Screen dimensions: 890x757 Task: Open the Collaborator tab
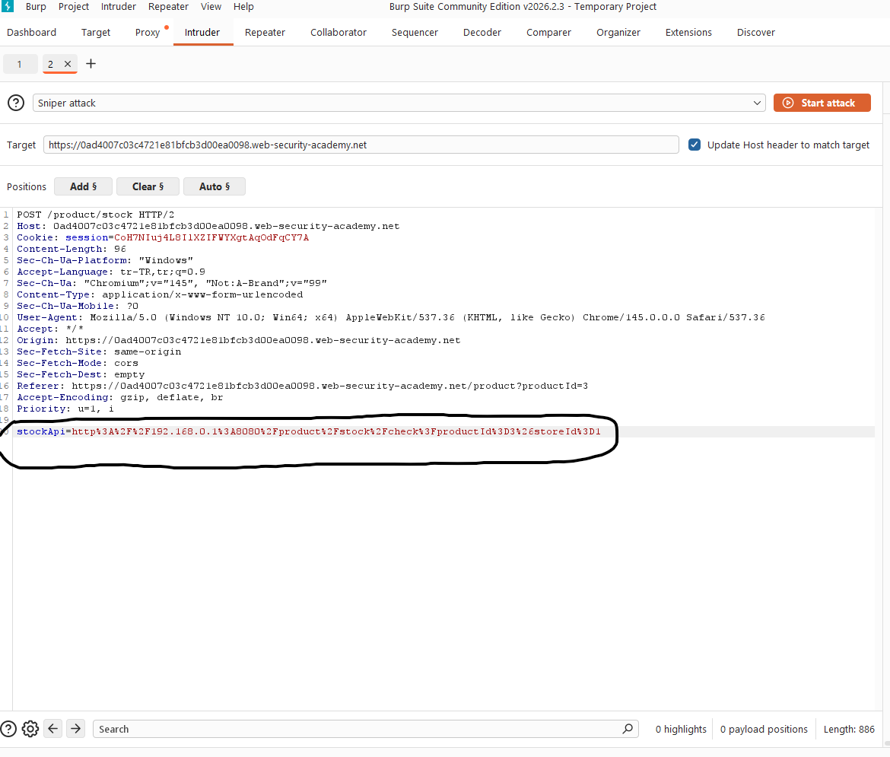(x=339, y=33)
